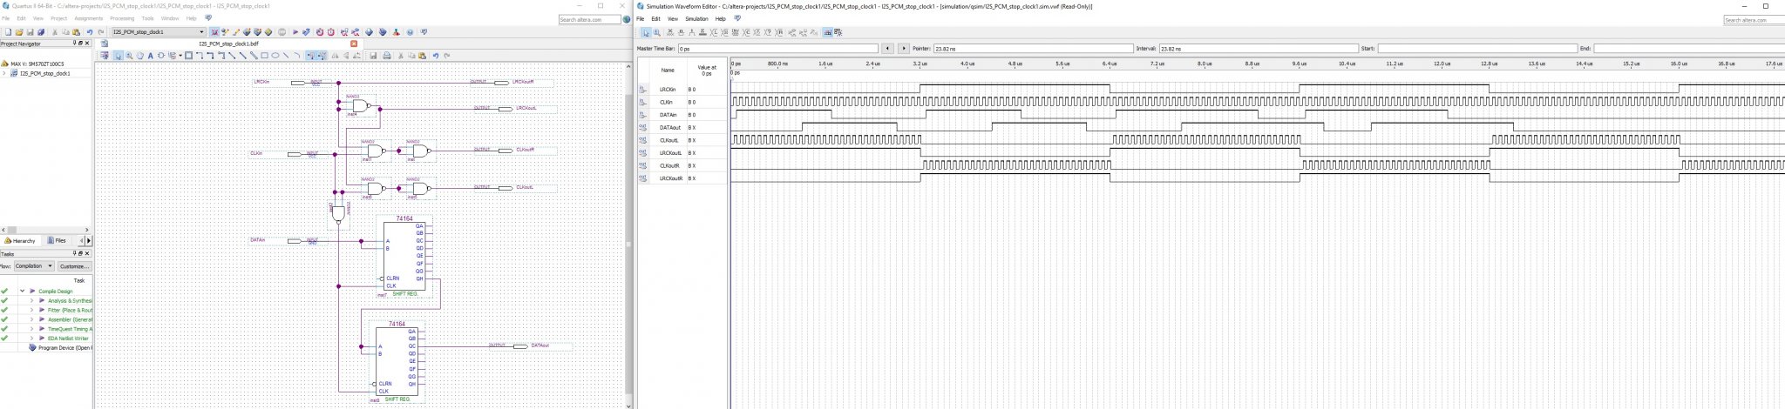Click the Master Time Bar input field
The image size is (1785, 409).
[777, 49]
